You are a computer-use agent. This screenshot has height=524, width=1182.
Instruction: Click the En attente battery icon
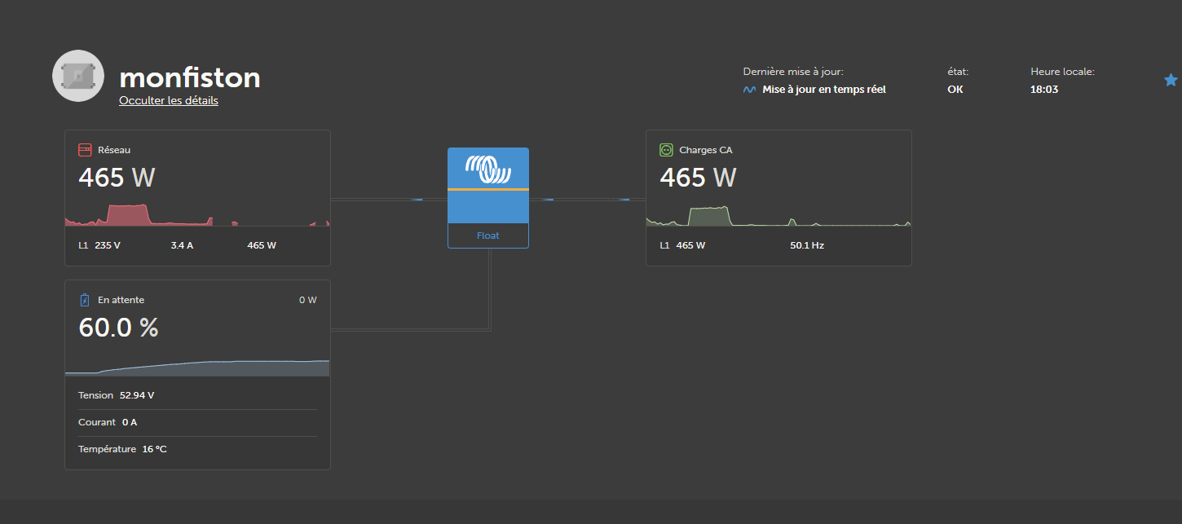coord(85,300)
